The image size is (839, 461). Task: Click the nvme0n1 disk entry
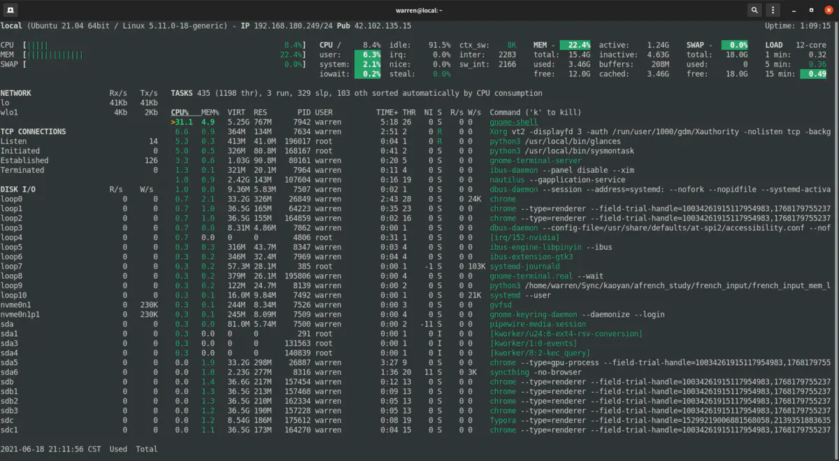(15, 305)
